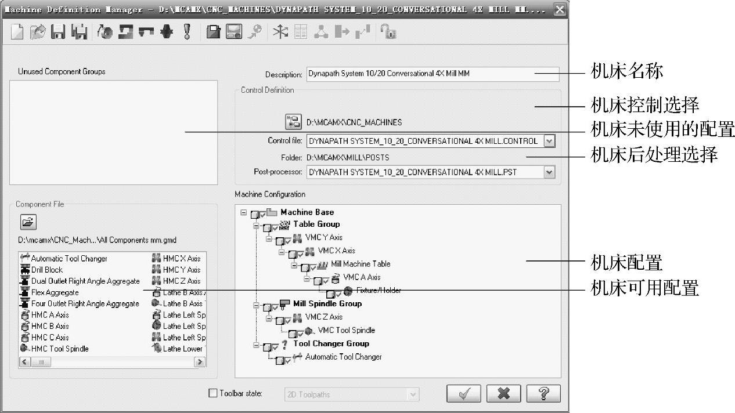Open the disabled 2D Toolpaths toolbar state dropdown
This screenshot has width=735, height=413.
tap(413, 394)
